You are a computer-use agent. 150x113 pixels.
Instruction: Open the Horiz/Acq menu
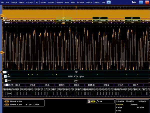tap(29, 2)
